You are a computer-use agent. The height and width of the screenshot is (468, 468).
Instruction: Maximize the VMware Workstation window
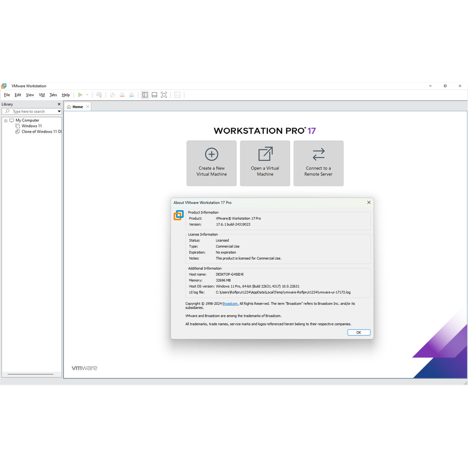click(x=445, y=86)
